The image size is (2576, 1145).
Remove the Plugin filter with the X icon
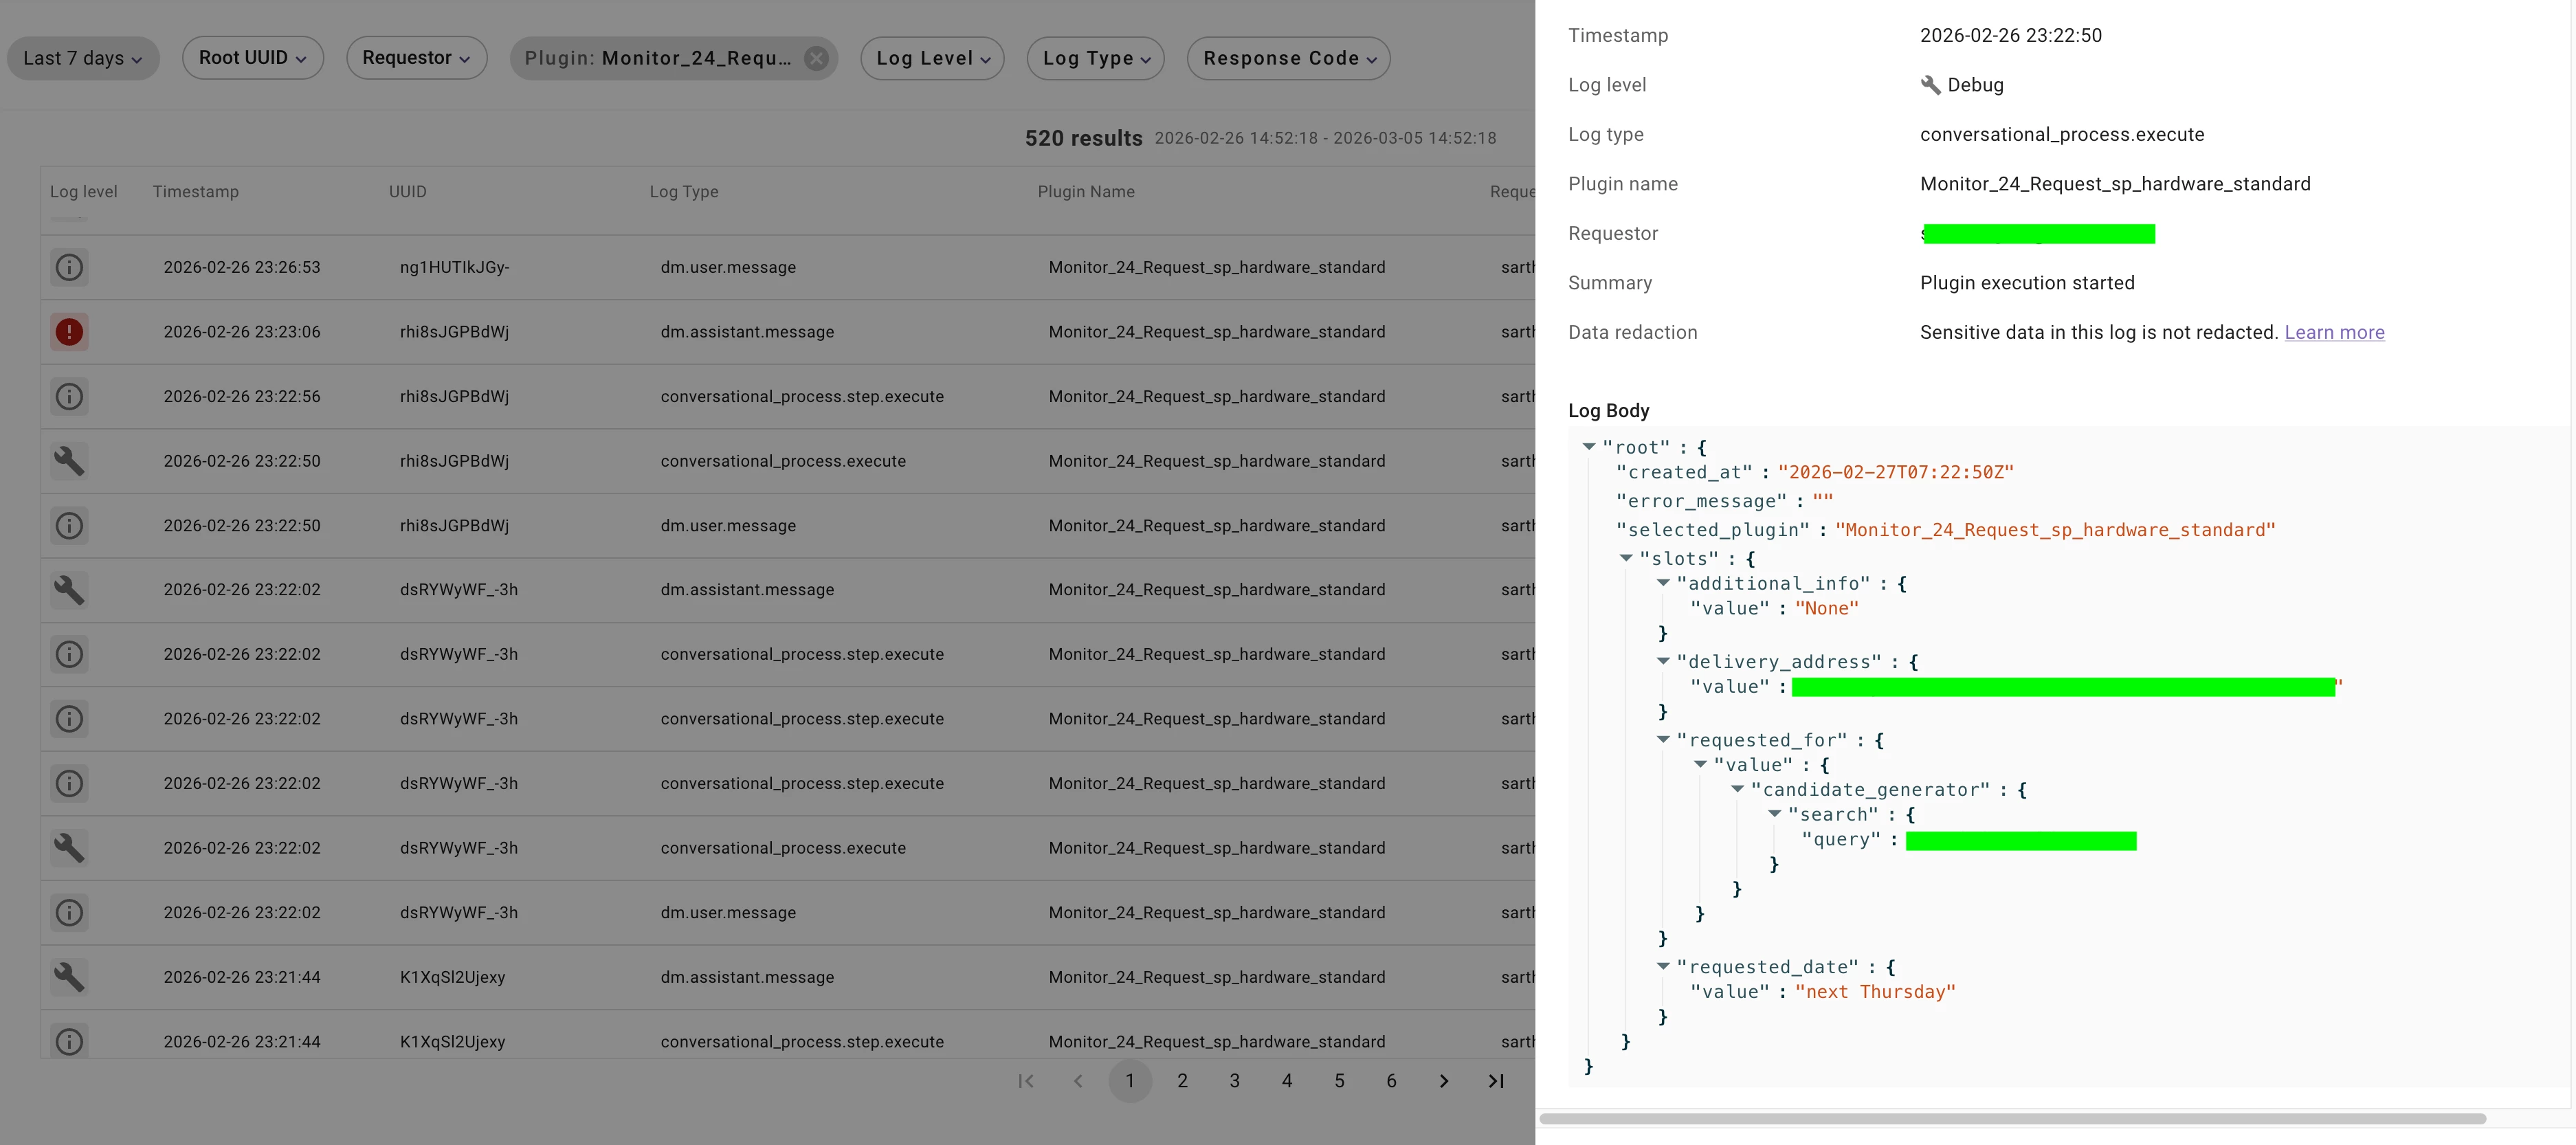click(x=817, y=58)
